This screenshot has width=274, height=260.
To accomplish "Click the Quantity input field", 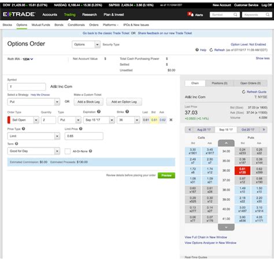I will (x=49, y=120).
